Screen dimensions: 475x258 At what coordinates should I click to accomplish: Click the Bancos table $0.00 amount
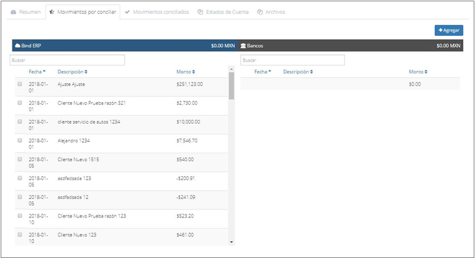pos(415,84)
